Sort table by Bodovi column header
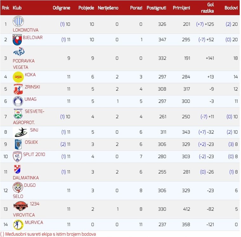 231,8
